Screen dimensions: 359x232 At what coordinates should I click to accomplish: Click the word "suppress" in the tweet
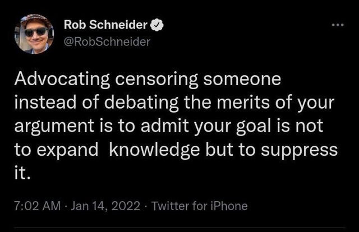coord(299,151)
